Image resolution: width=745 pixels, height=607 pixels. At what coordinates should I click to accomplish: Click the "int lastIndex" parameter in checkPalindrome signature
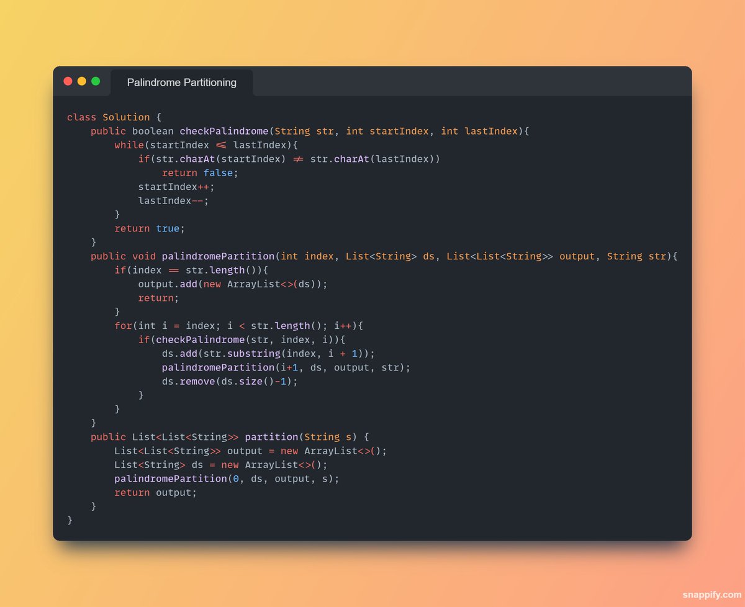tap(479, 131)
